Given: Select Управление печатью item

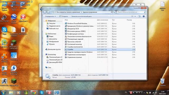Looking at the screenshot, I should pyautogui.click(x=100, y=57).
